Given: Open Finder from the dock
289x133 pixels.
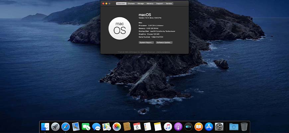Looking at the screenshot, I should (45, 127).
